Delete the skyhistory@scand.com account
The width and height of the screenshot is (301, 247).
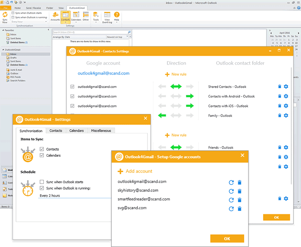tap(240, 191)
